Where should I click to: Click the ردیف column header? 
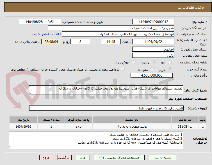[203, 120]
